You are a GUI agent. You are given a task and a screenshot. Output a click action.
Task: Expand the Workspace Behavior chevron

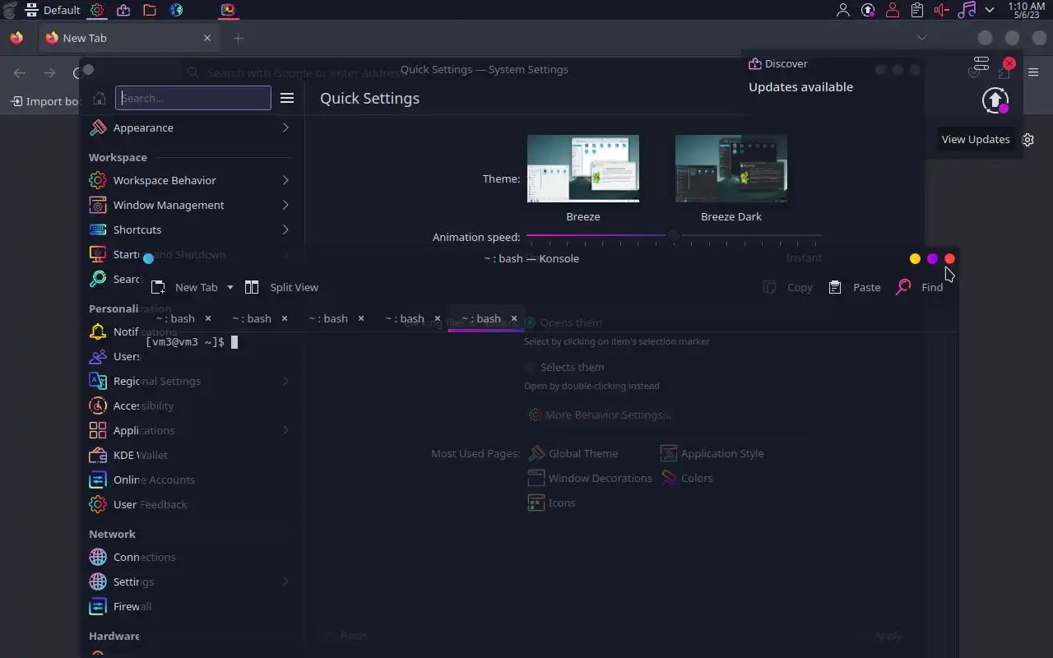(x=285, y=180)
